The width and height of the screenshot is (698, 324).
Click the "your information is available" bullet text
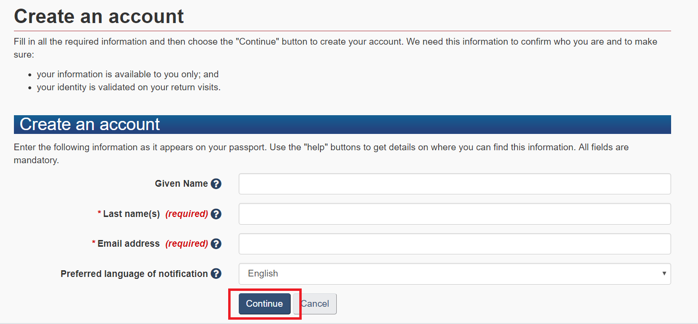pyautogui.click(x=127, y=74)
